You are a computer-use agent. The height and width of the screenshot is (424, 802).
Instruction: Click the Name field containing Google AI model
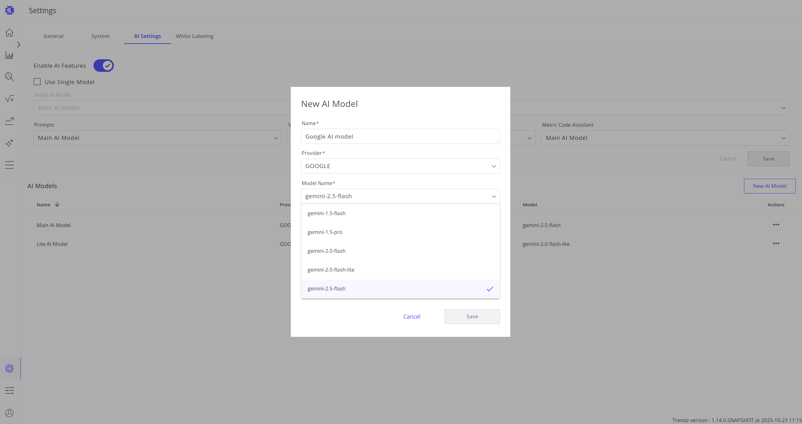[x=400, y=136]
